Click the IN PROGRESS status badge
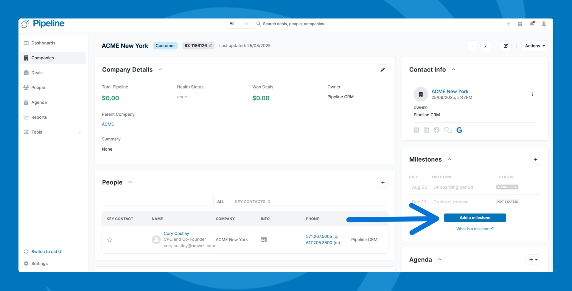Viewport: 572px width, 291px height. click(507, 187)
